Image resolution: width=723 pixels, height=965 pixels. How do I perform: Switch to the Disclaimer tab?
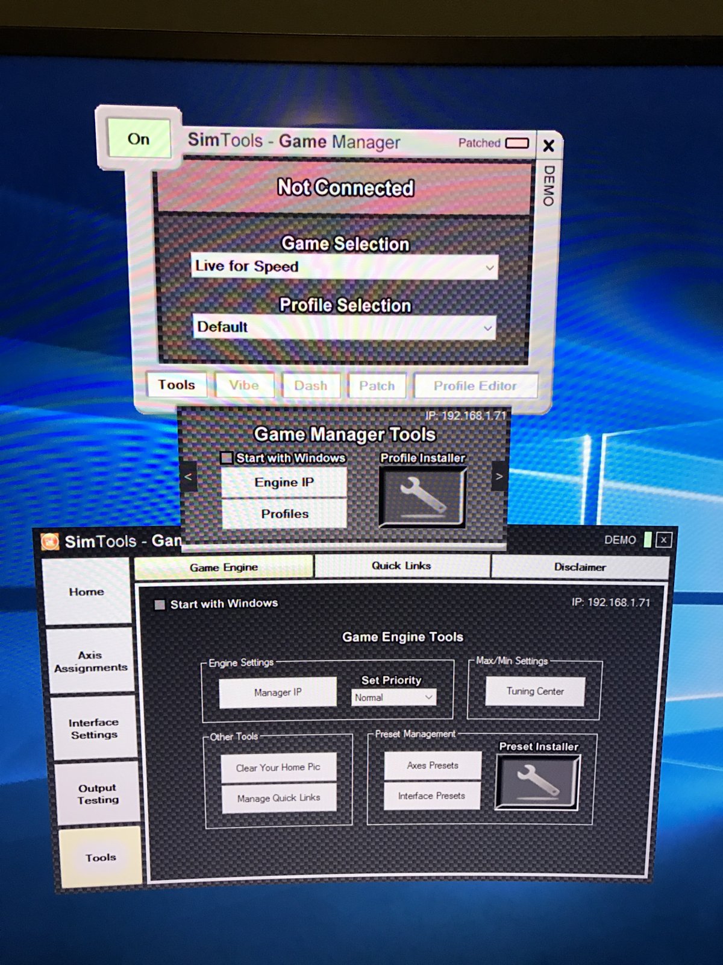click(580, 567)
